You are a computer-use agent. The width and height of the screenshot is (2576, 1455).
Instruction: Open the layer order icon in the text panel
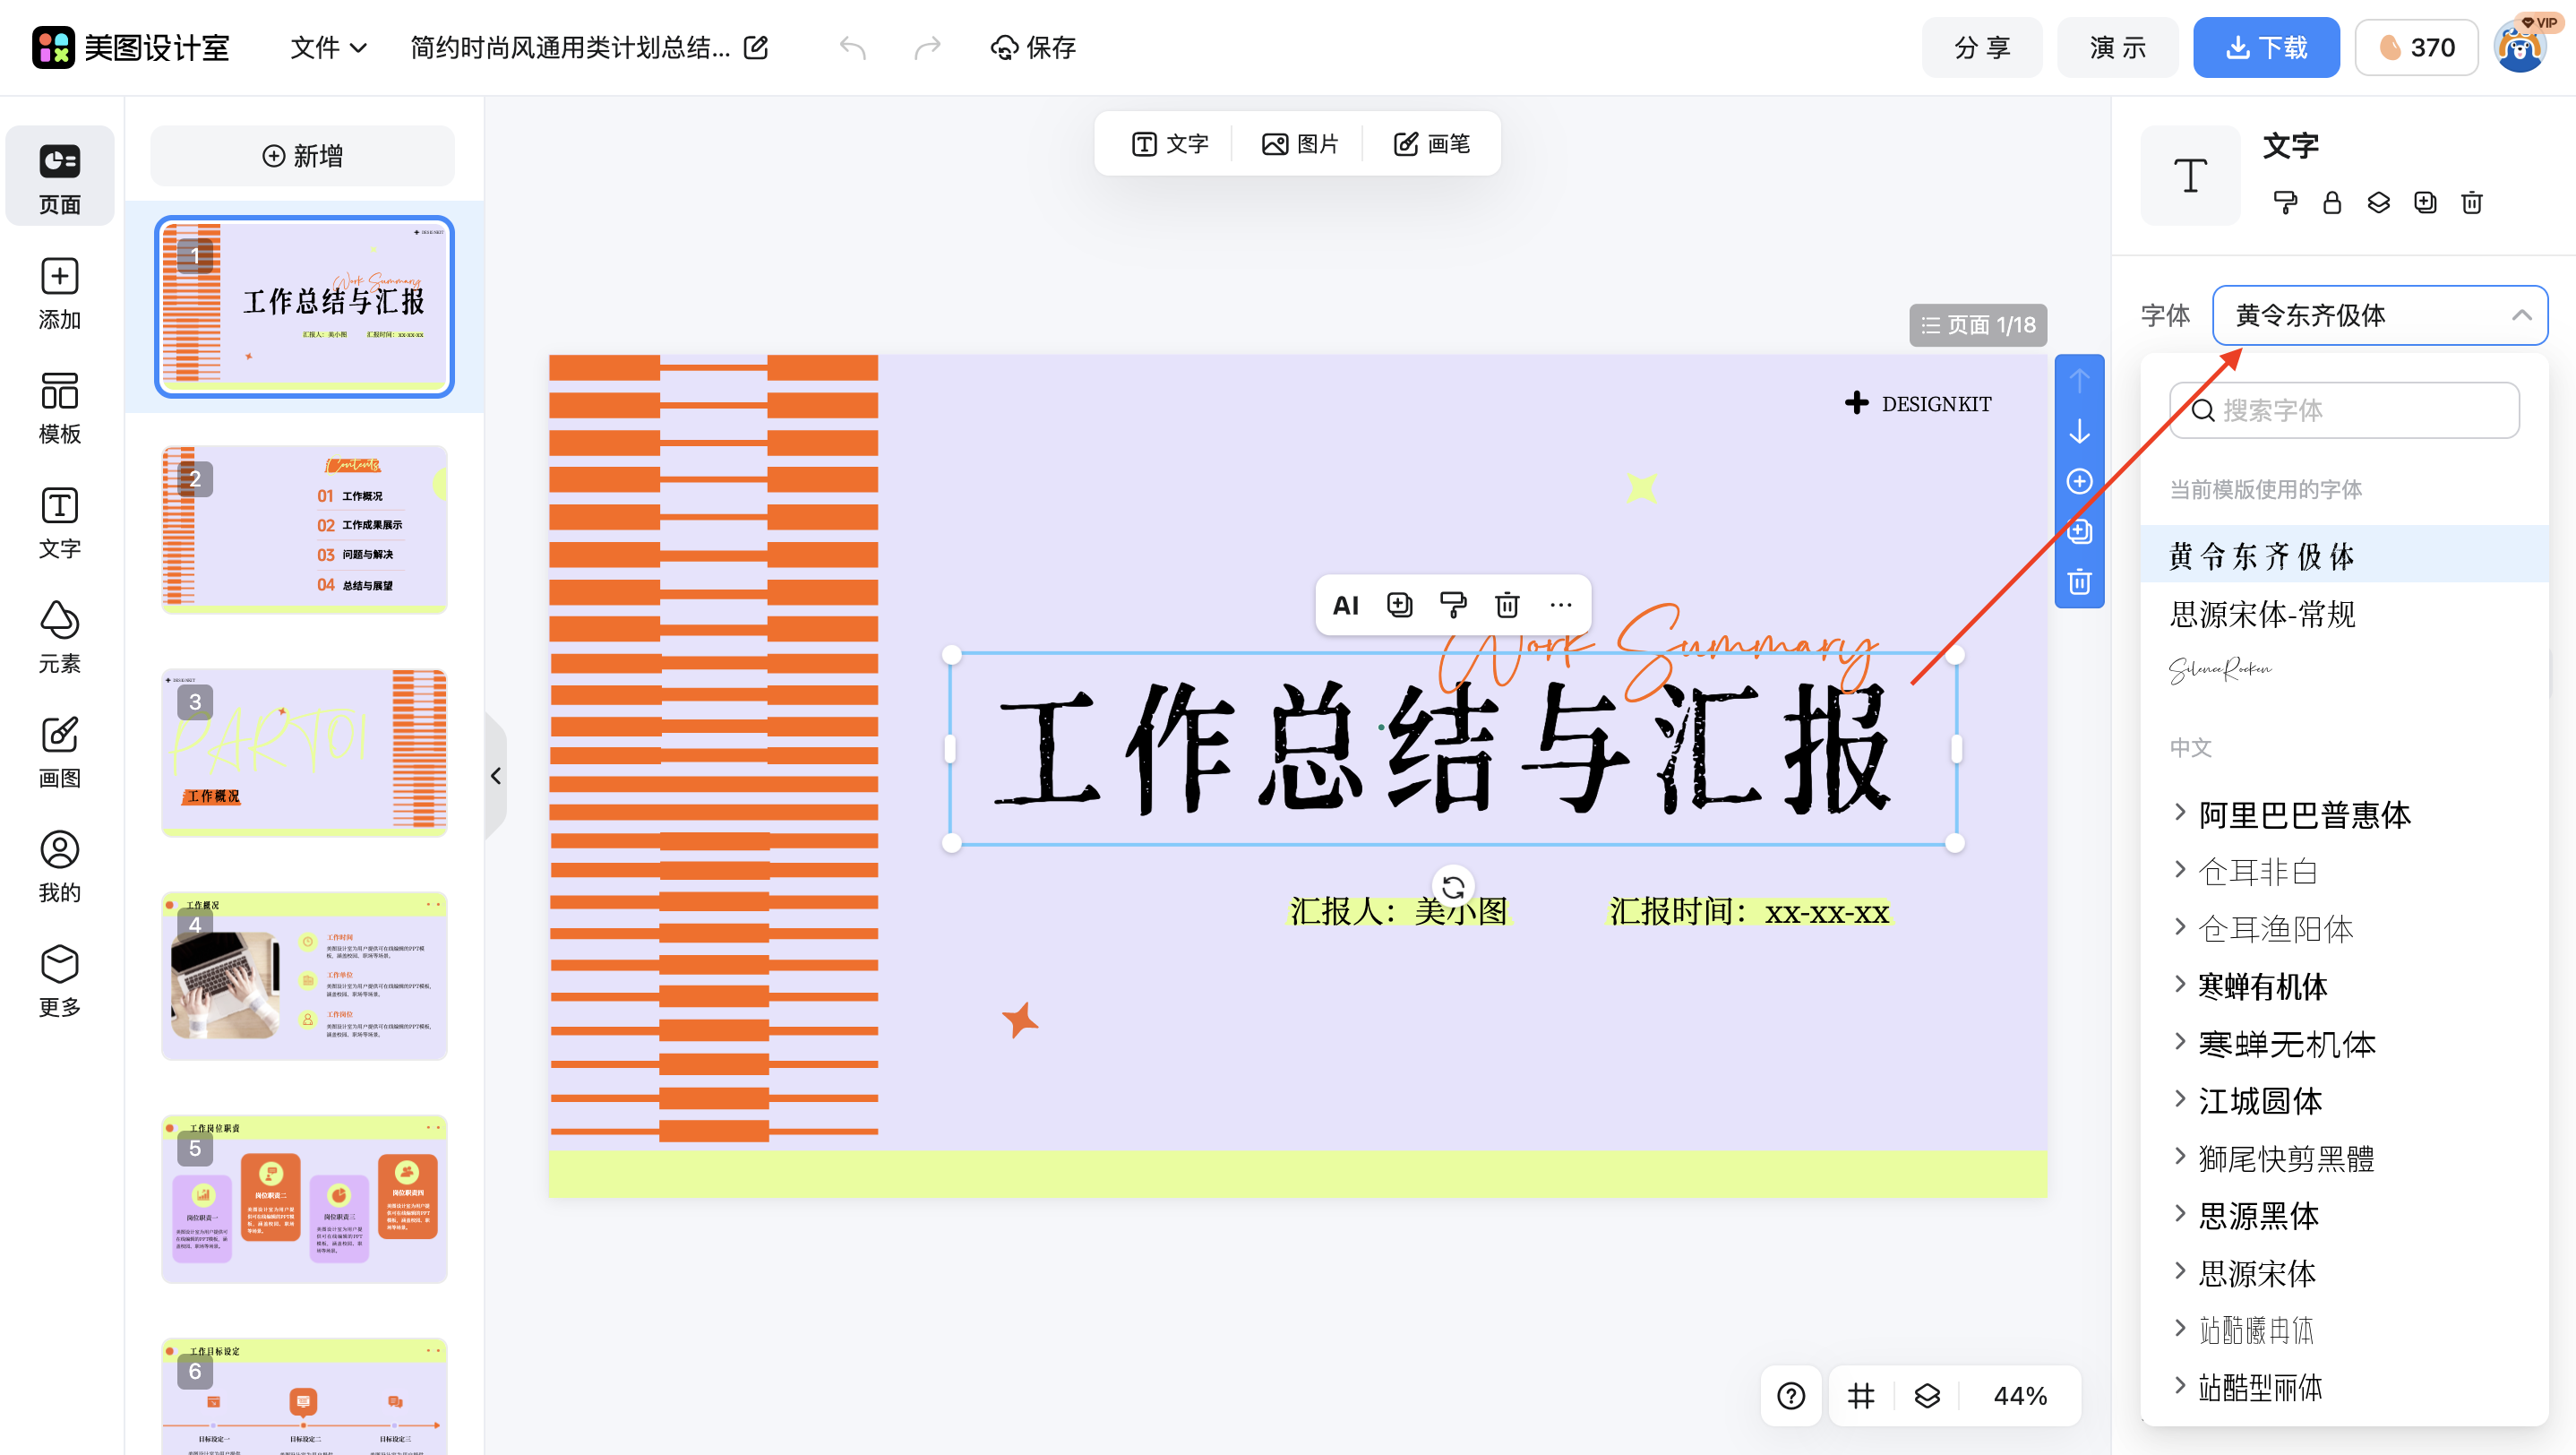tap(2379, 203)
